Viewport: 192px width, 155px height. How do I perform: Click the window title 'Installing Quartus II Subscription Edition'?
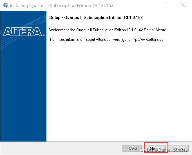62,6
